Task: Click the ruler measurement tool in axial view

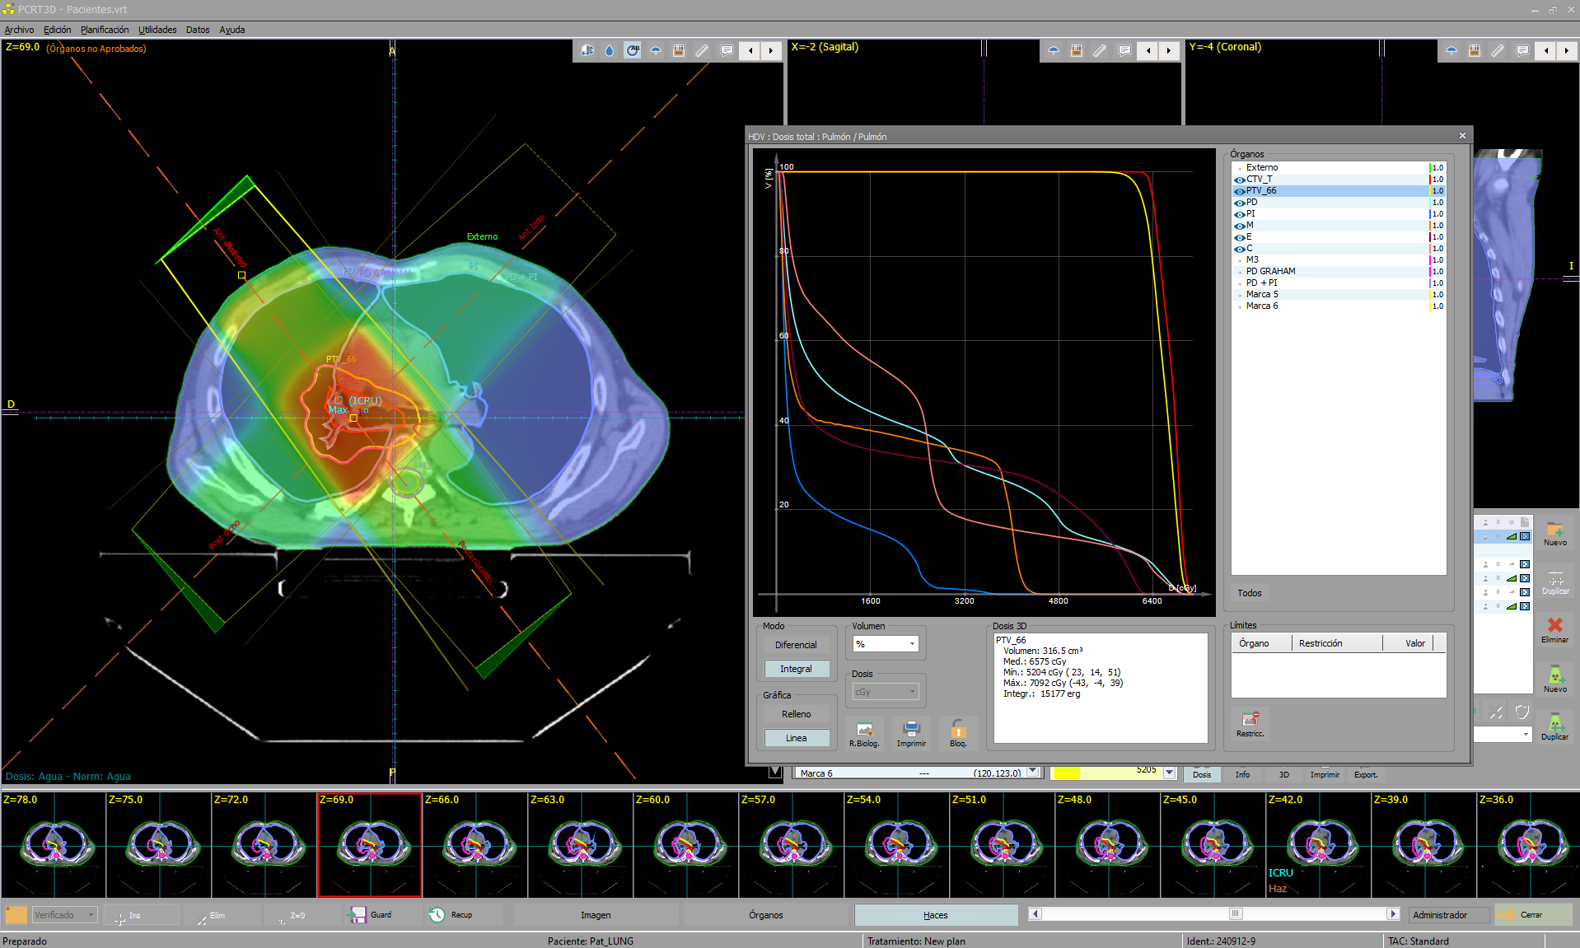Action: click(702, 51)
